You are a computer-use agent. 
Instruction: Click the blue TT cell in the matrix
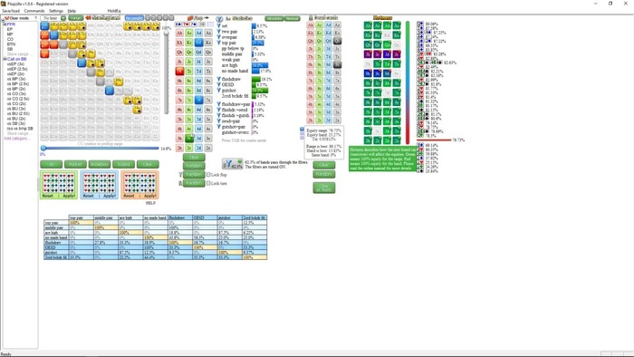click(x=82, y=63)
